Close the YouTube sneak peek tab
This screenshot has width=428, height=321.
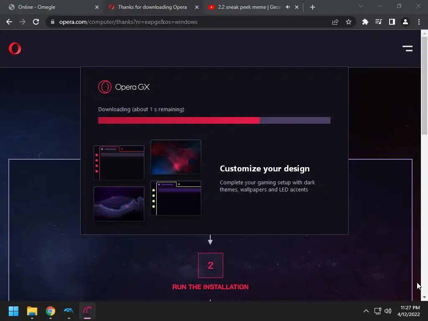pos(297,7)
